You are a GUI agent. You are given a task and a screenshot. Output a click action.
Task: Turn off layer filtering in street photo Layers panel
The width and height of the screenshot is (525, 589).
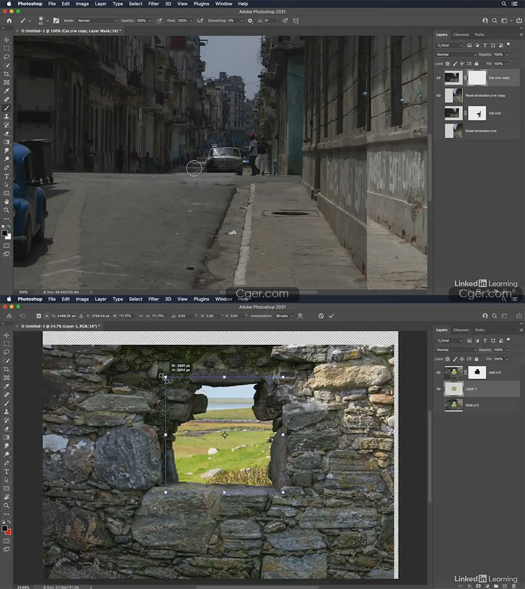(x=508, y=45)
